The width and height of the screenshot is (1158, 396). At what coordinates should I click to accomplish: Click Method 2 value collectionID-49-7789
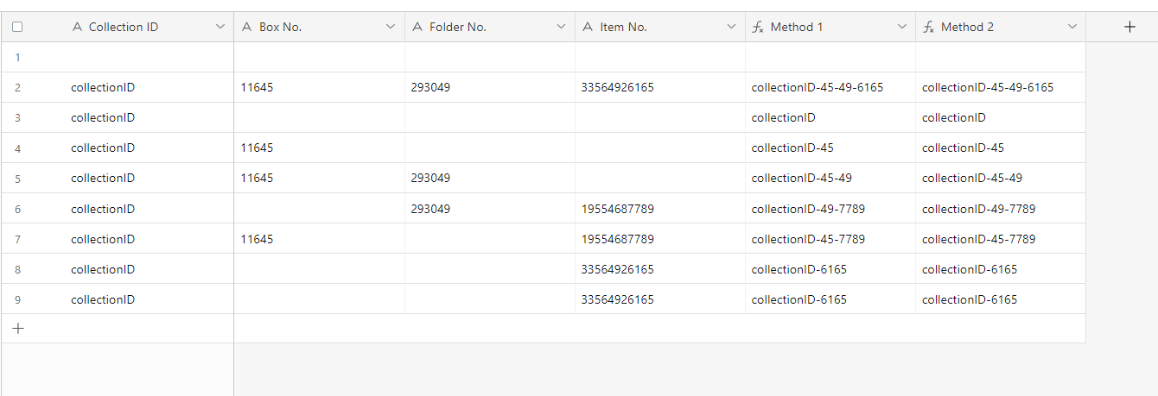[978, 209]
